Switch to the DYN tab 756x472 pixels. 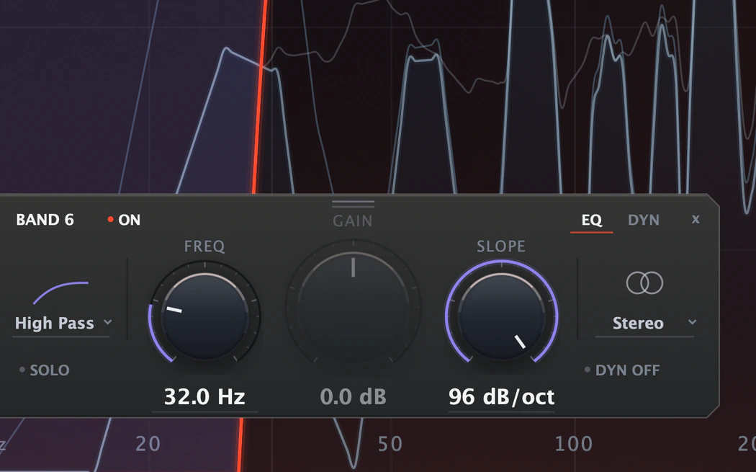point(643,220)
